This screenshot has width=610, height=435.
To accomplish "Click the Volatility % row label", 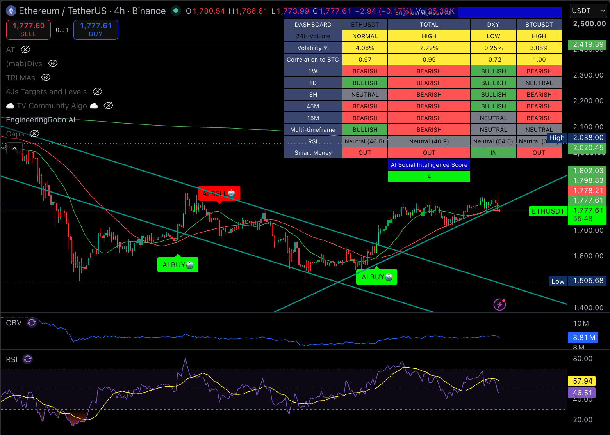I will click(x=313, y=48).
